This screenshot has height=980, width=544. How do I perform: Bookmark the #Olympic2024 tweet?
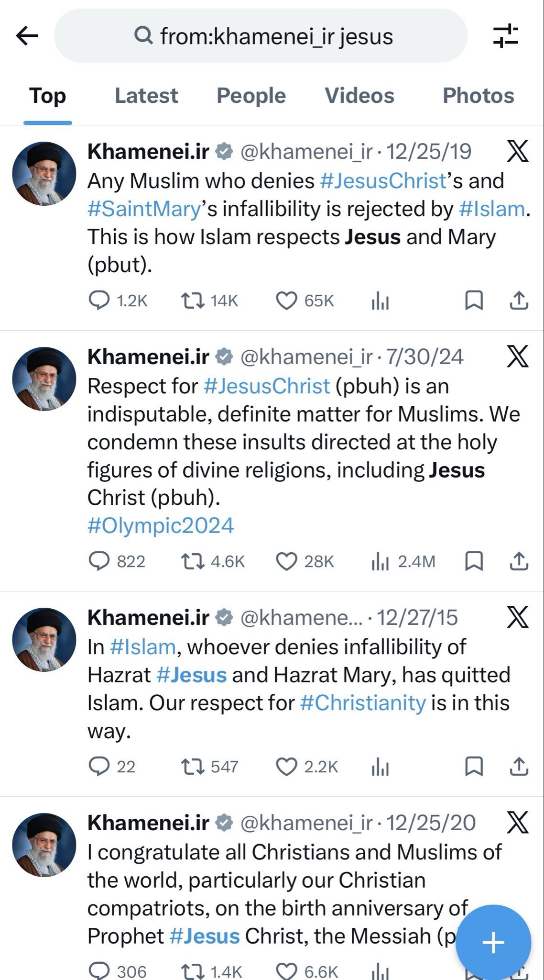point(474,561)
